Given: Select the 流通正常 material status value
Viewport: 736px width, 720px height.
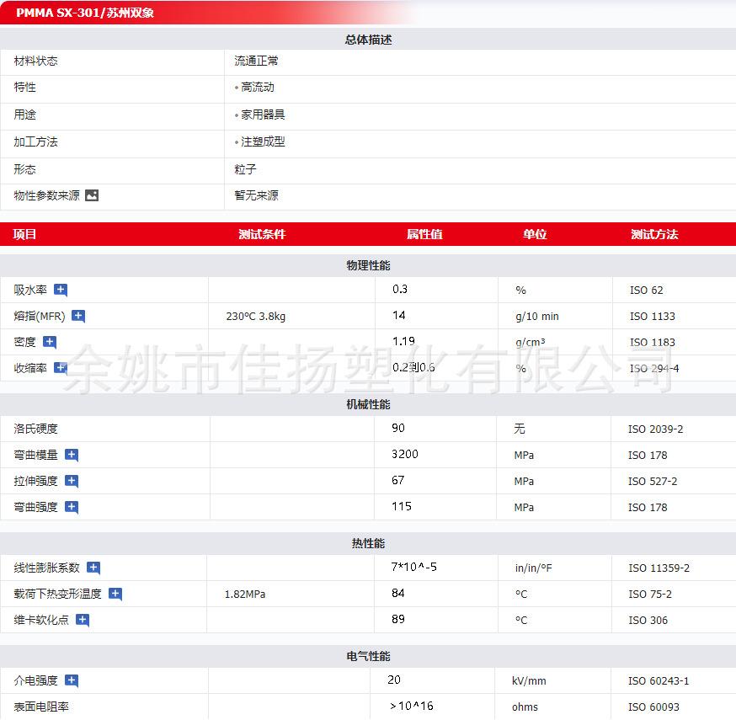Looking at the screenshot, I should pos(256,61).
